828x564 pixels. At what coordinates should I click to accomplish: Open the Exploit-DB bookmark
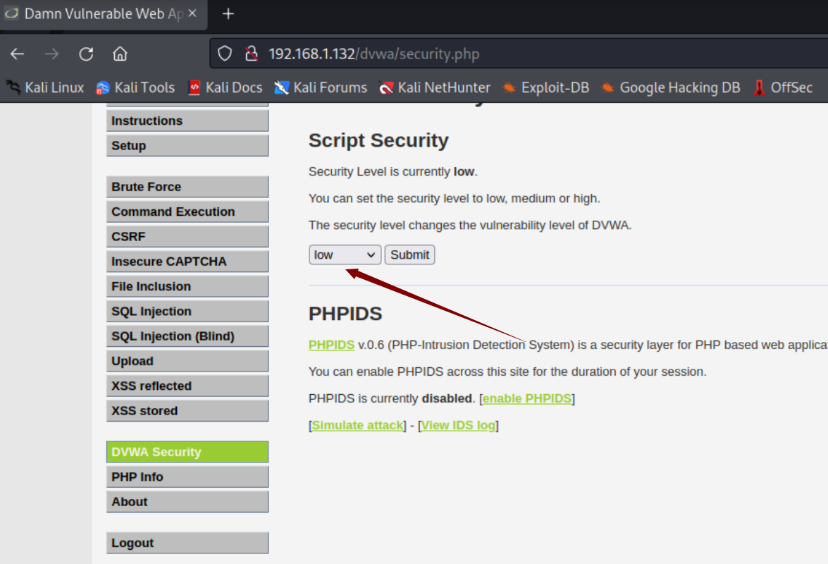tap(545, 87)
